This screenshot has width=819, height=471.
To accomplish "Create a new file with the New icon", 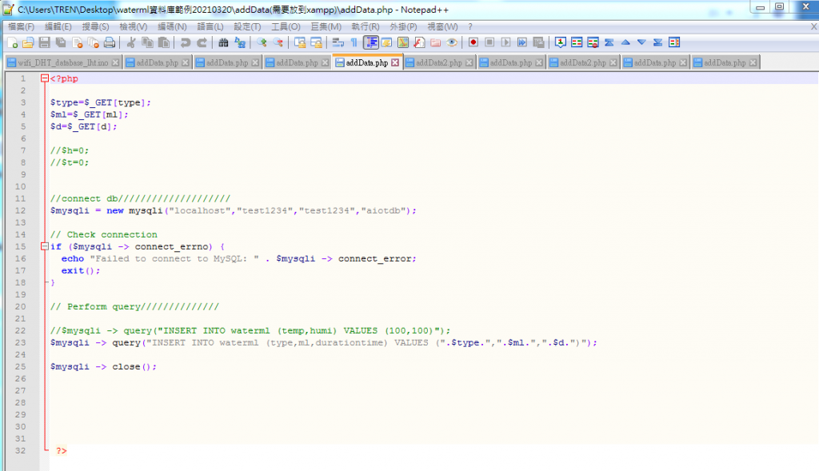I will pos(12,43).
